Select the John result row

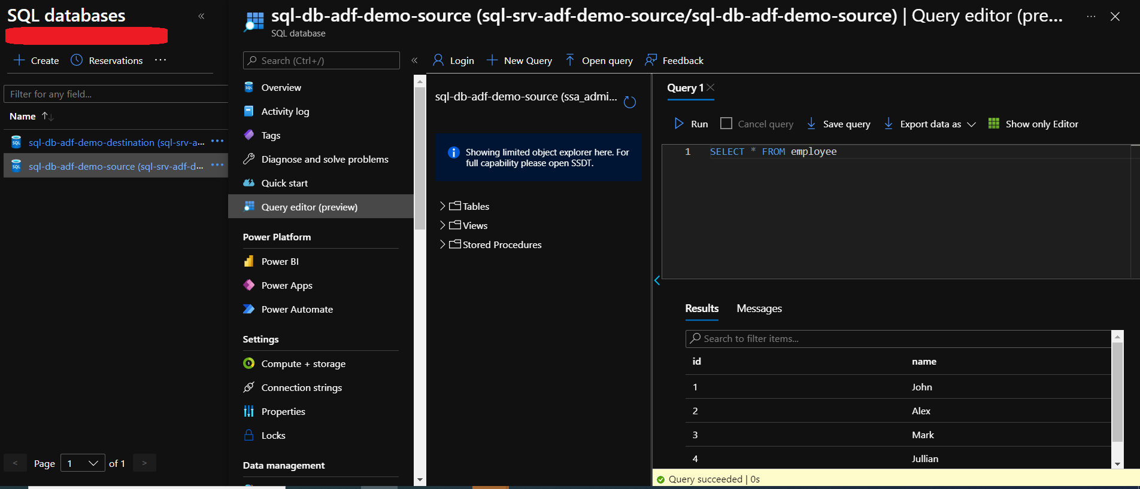point(898,387)
